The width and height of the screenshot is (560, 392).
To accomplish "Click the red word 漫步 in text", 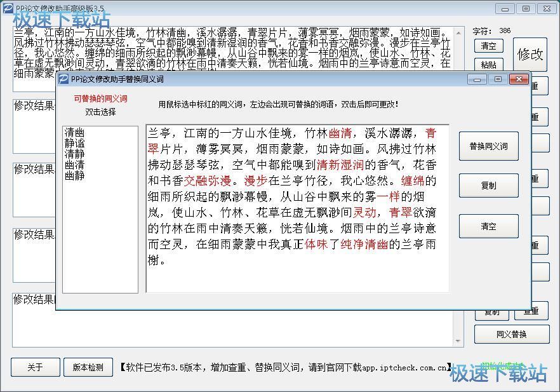I will pos(256,180).
